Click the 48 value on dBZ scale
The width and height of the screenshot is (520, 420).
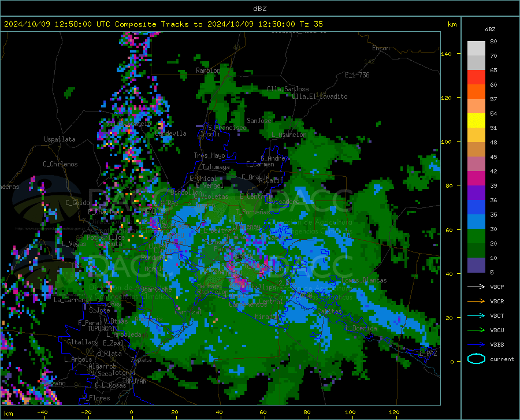click(493, 142)
